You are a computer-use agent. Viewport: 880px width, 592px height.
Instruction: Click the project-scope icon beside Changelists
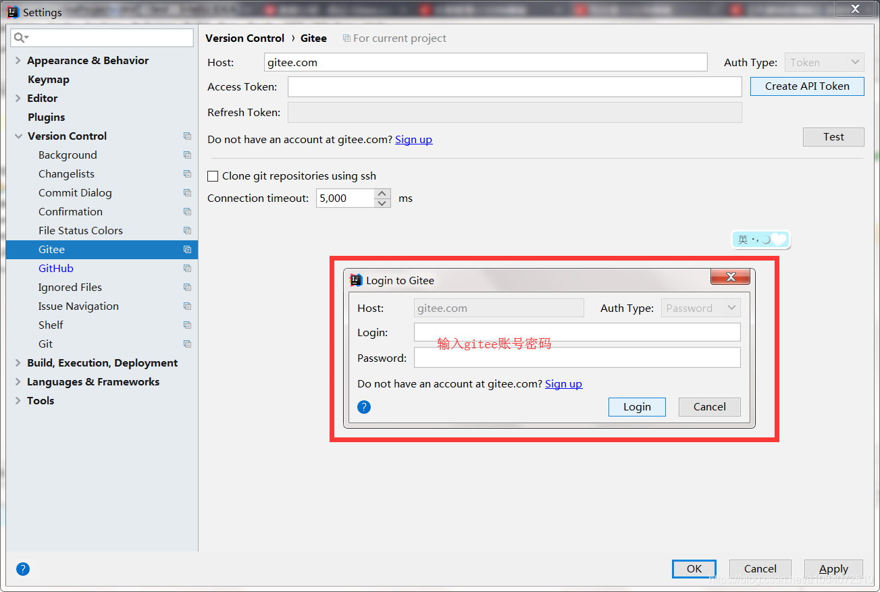point(187,173)
